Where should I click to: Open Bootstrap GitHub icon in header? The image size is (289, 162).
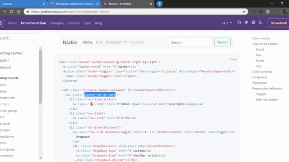click(x=239, y=22)
